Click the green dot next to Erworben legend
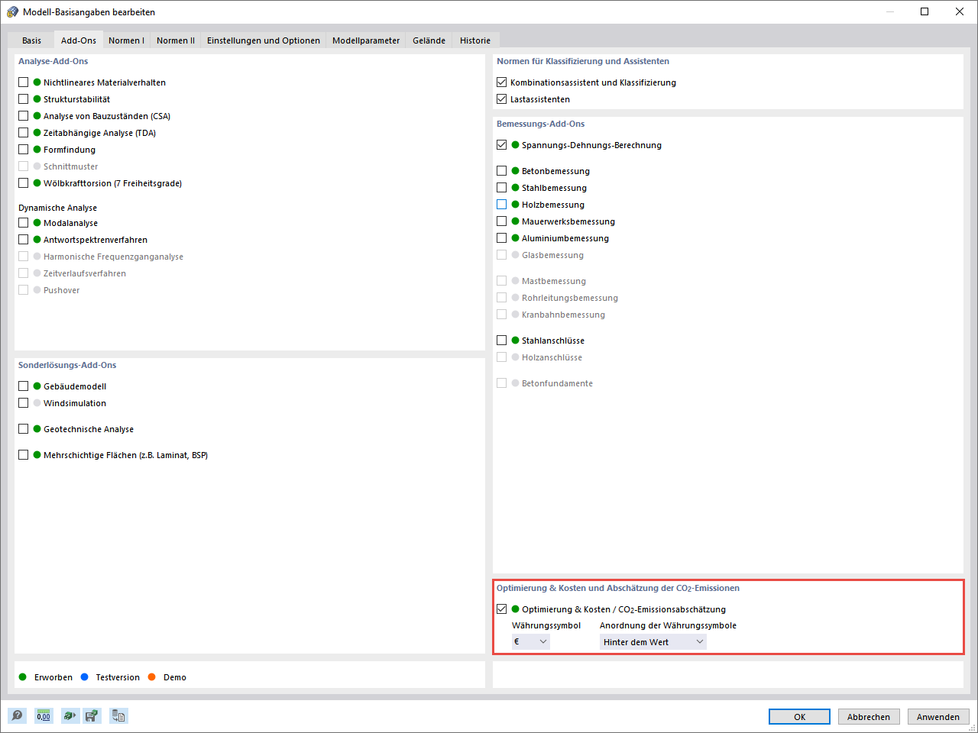The image size is (978, 733). pyautogui.click(x=23, y=676)
